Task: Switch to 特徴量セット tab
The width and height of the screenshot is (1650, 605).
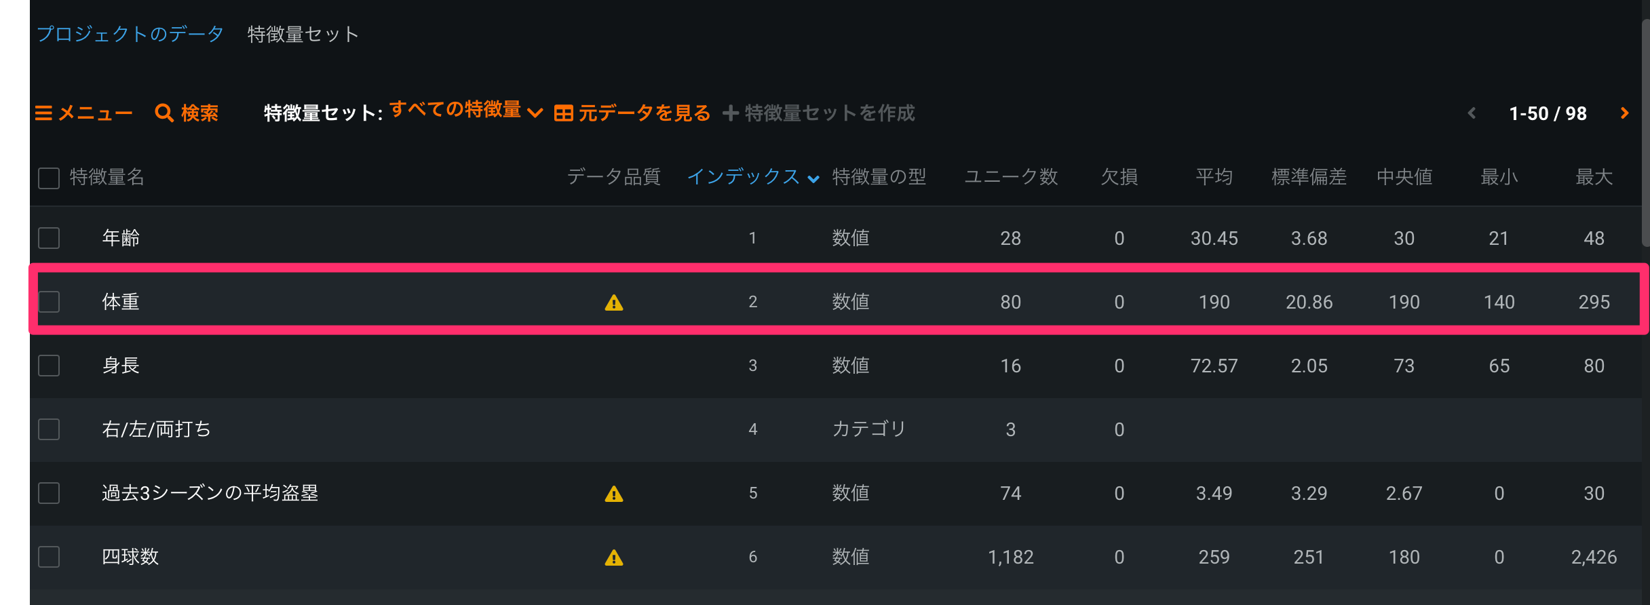Action: (x=303, y=34)
